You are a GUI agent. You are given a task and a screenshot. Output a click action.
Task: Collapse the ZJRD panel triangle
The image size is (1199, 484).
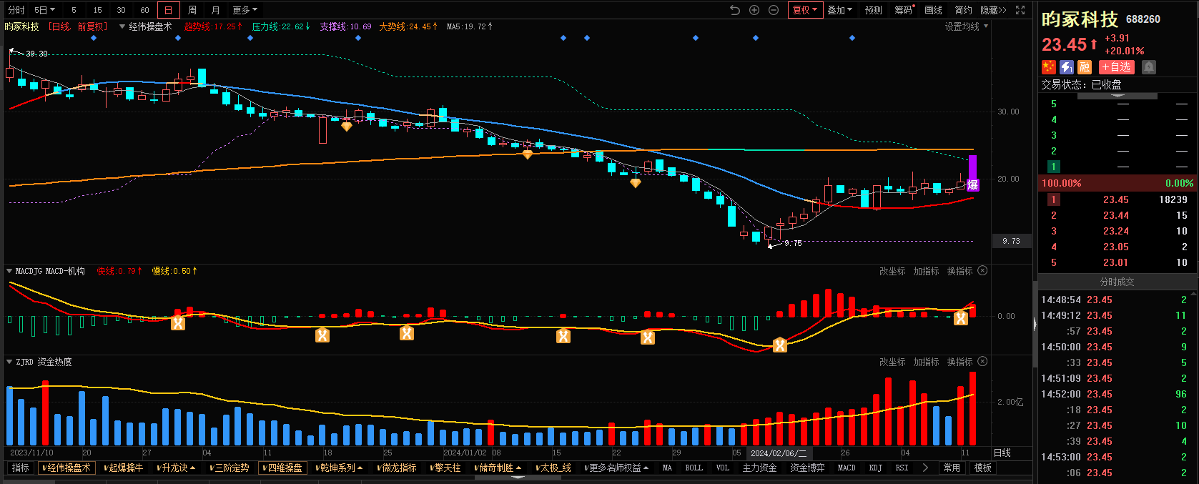9,362
